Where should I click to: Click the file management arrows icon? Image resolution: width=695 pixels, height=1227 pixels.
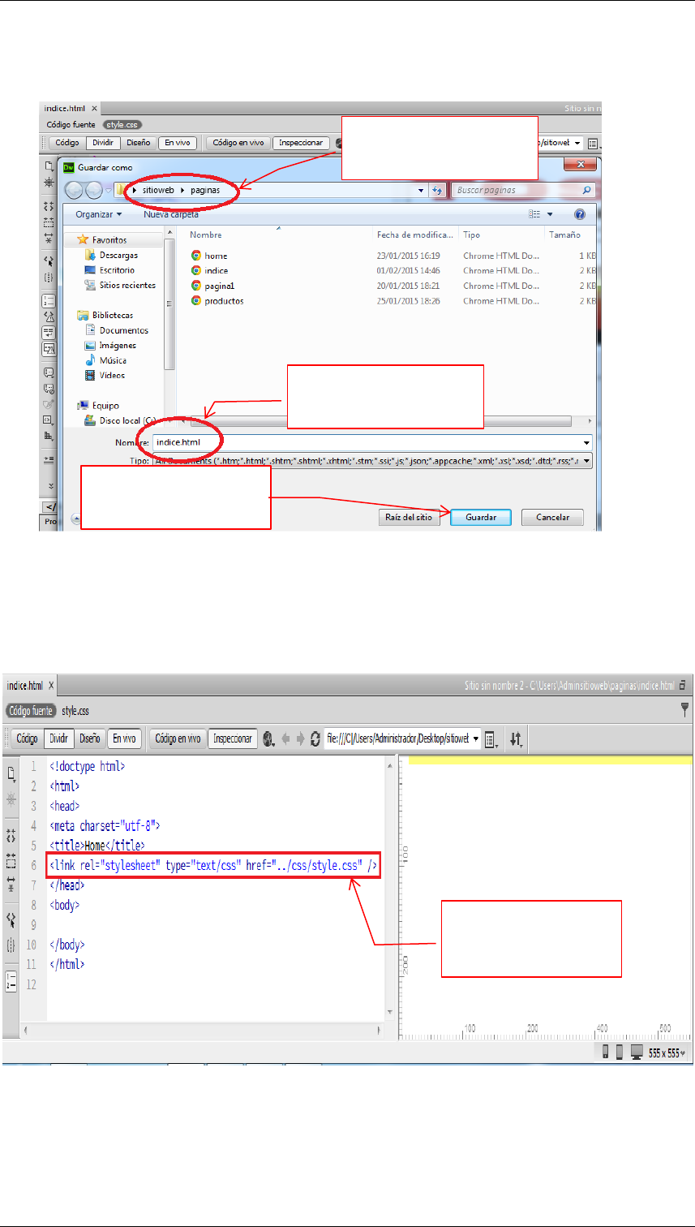click(x=516, y=739)
